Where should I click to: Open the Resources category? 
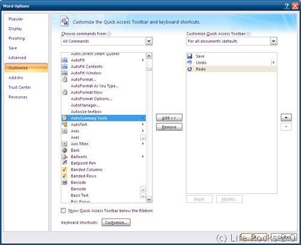(18, 97)
